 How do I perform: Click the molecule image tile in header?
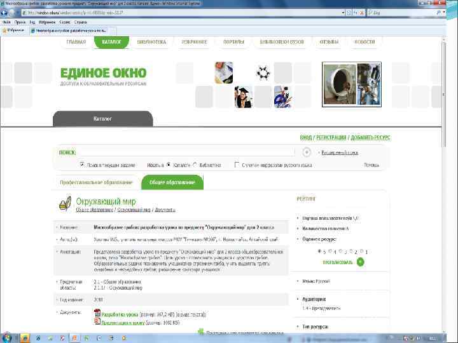pos(263,72)
